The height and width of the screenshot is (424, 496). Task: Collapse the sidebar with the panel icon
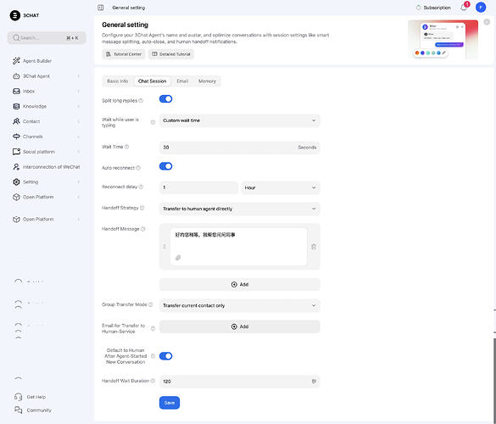pos(101,8)
